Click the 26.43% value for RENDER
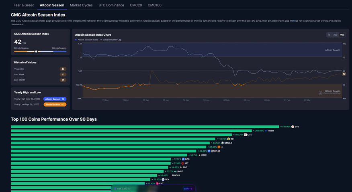Screen dimensions: 352x192 coord(164,176)
